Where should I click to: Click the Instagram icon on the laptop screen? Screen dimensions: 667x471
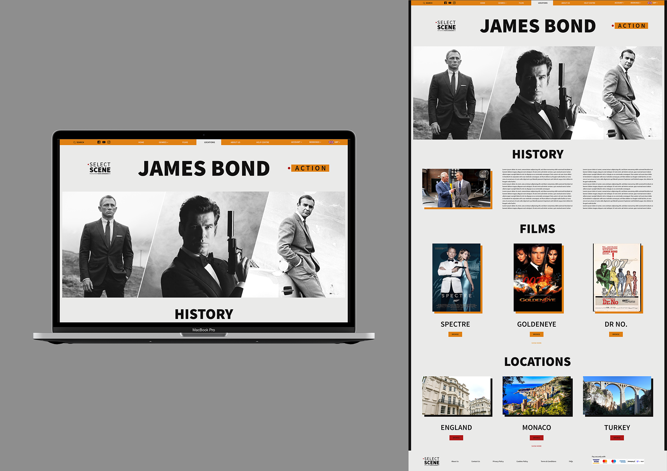109,142
